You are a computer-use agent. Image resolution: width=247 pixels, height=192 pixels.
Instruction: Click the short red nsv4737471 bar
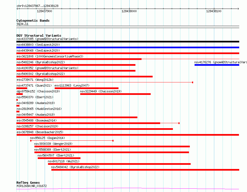pos(22,88)
